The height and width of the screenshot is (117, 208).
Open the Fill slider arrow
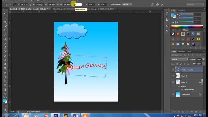tap(203, 64)
